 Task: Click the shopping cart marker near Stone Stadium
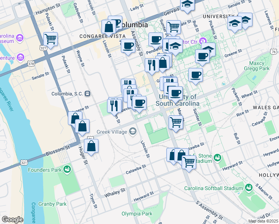[189, 162]
